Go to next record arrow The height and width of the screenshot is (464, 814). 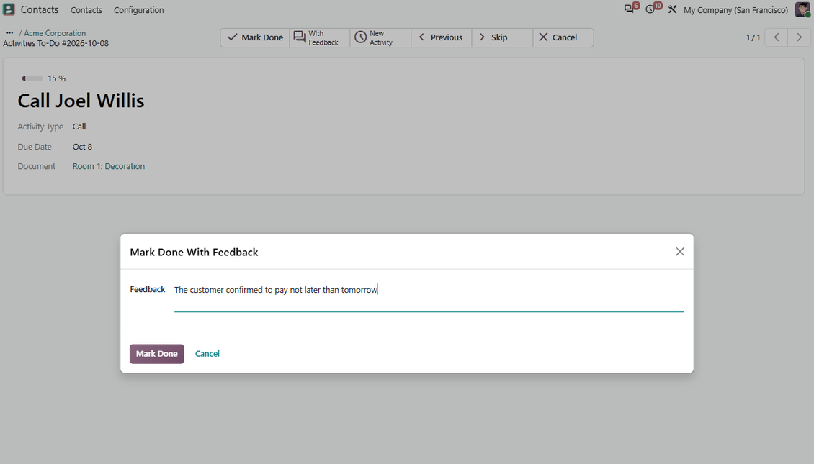coord(800,37)
